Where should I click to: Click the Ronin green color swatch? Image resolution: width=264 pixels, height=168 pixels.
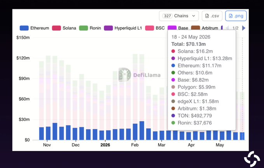pos(83,28)
